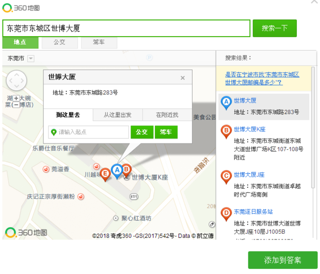Image resolution: width=320 pixels, height=274 pixels.
Task: Click the 聚心红酒坊 point icon
Action: (x=116, y=218)
